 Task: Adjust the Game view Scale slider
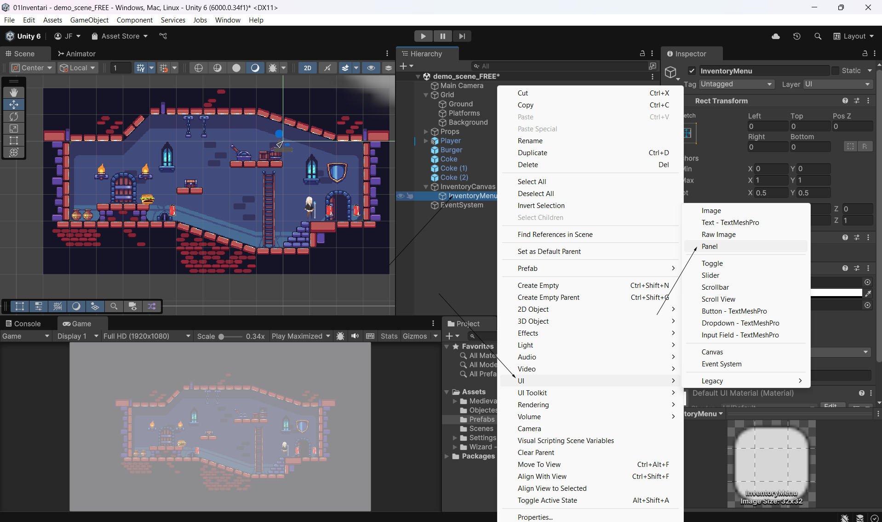coord(221,337)
